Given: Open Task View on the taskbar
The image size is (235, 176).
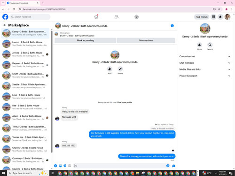Looking at the screenshot, I should pyautogui.click(x=53, y=173).
